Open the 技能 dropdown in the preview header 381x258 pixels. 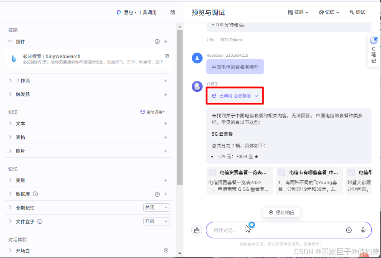[298, 13]
